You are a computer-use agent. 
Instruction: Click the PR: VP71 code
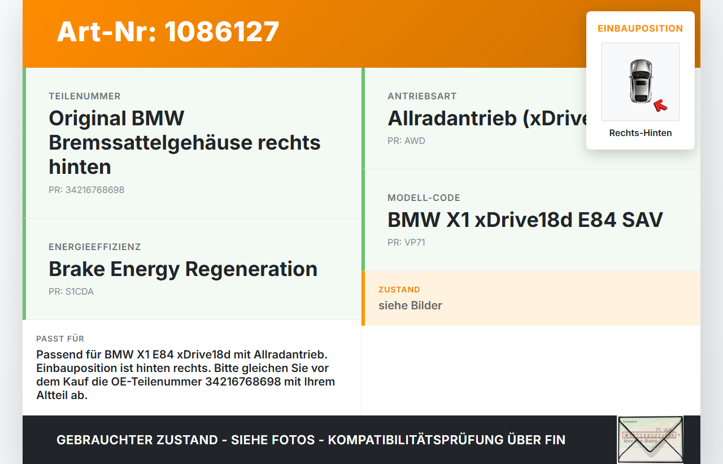[x=406, y=243]
